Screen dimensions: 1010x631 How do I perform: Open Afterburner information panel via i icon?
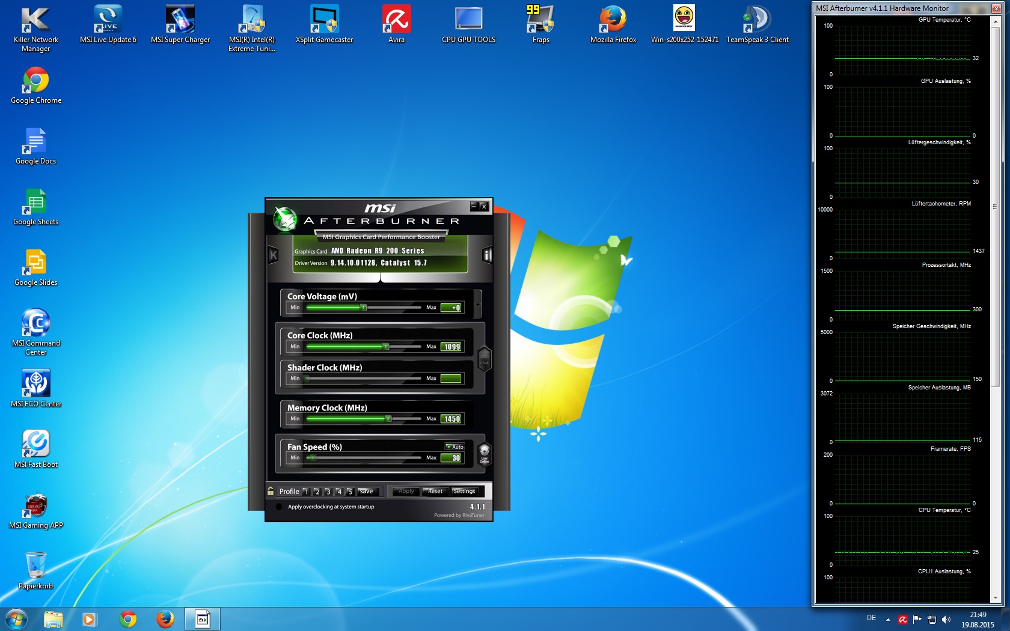[x=487, y=255]
